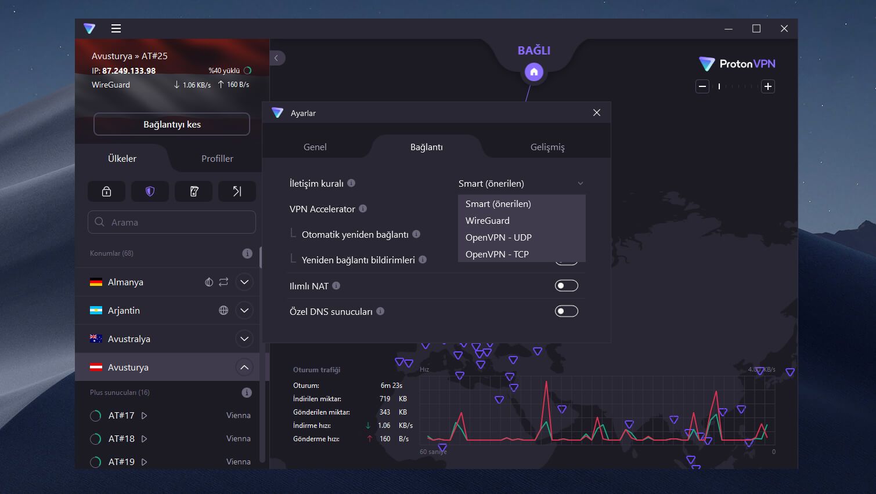Expand the Arjantin server list
This screenshot has height=494, width=876.
pyautogui.click(x=244, y=310)
